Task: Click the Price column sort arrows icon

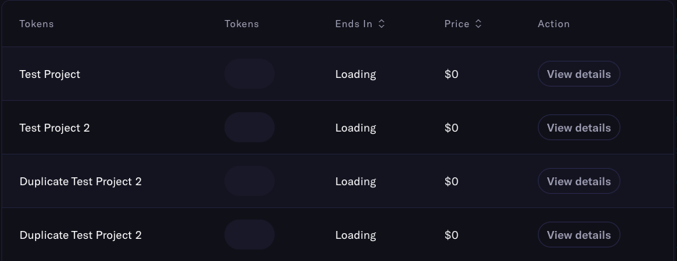Action: [x=478, y=24]
